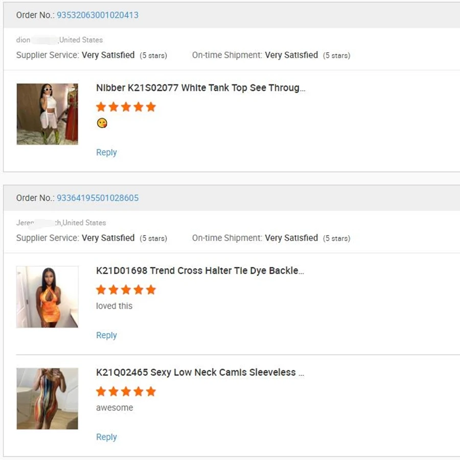Click the kissing face emoji in review
This screenshot has width=460, height=460.
102,123
